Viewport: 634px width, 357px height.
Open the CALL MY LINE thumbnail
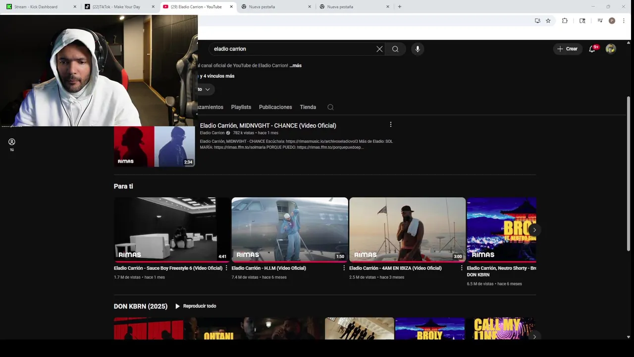[x=501, y=329]
